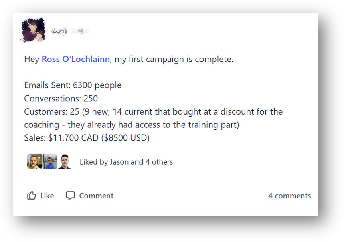Click the "Sales: $11,700 CAD" line

(x=87, y=138)
